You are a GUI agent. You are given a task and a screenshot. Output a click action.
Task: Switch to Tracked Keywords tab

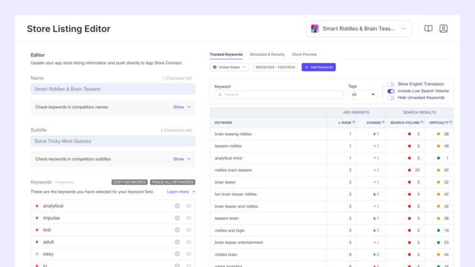(226, 55)
